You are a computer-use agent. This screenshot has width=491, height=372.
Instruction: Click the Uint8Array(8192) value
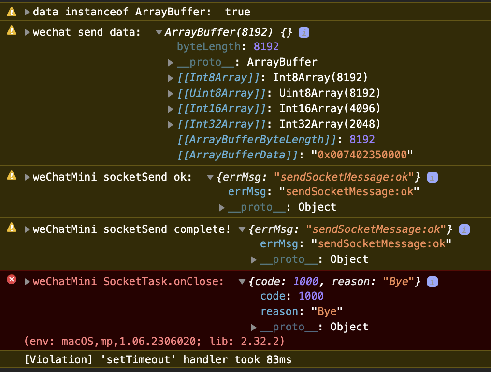point(330,93)
